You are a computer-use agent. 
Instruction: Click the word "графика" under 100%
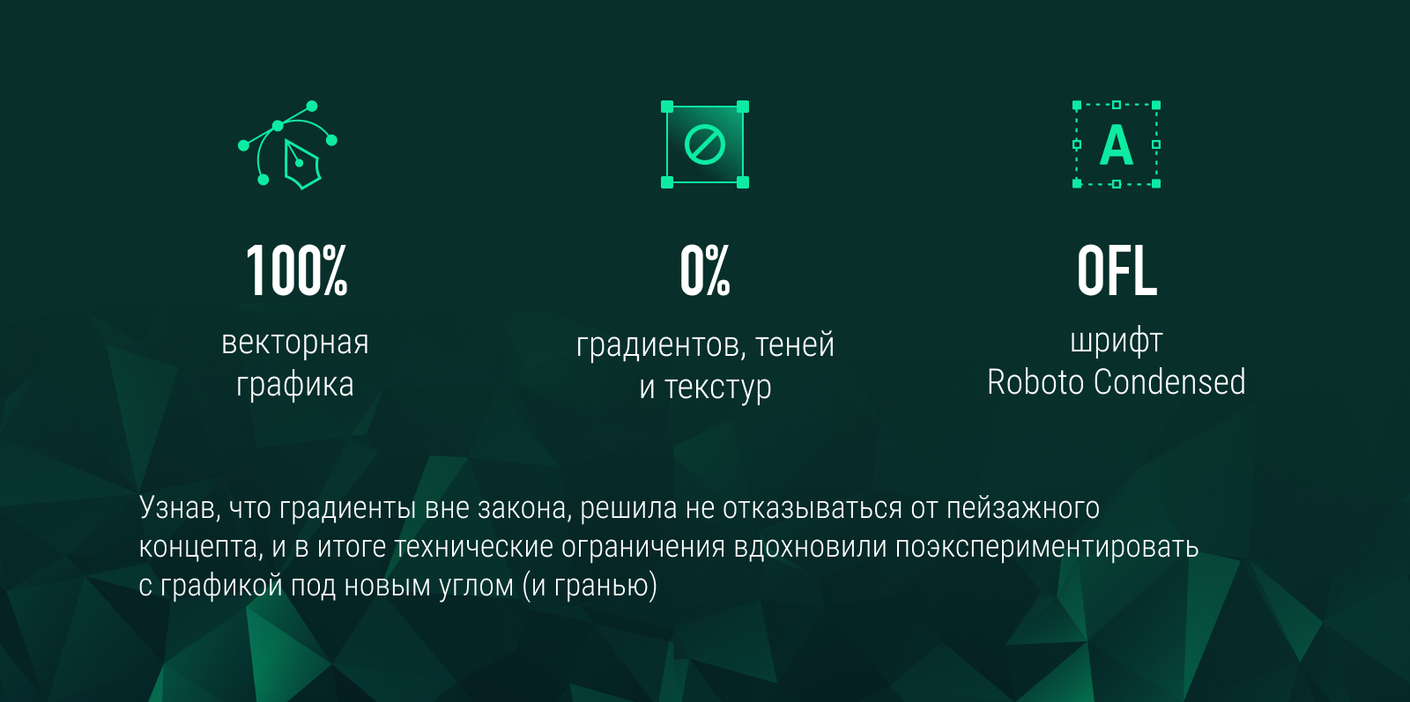295,385
